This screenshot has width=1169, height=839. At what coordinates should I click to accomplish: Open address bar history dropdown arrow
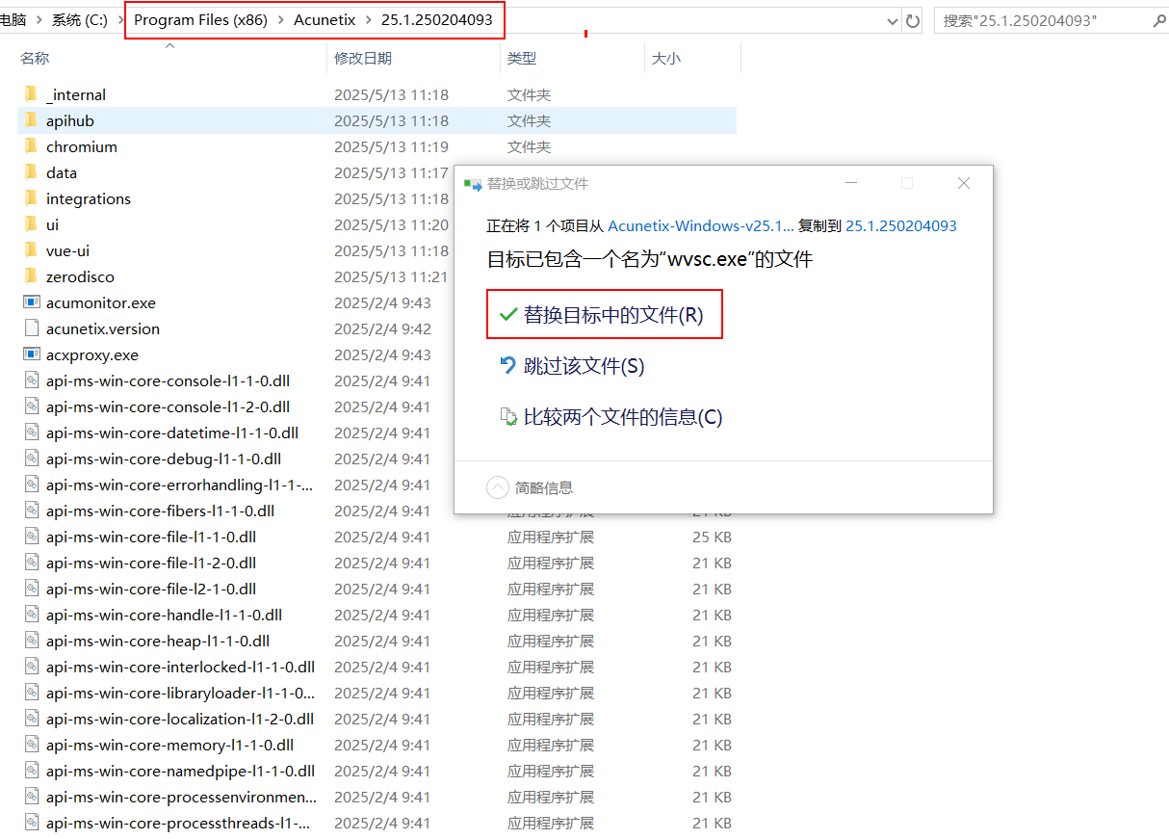[893, 20]
